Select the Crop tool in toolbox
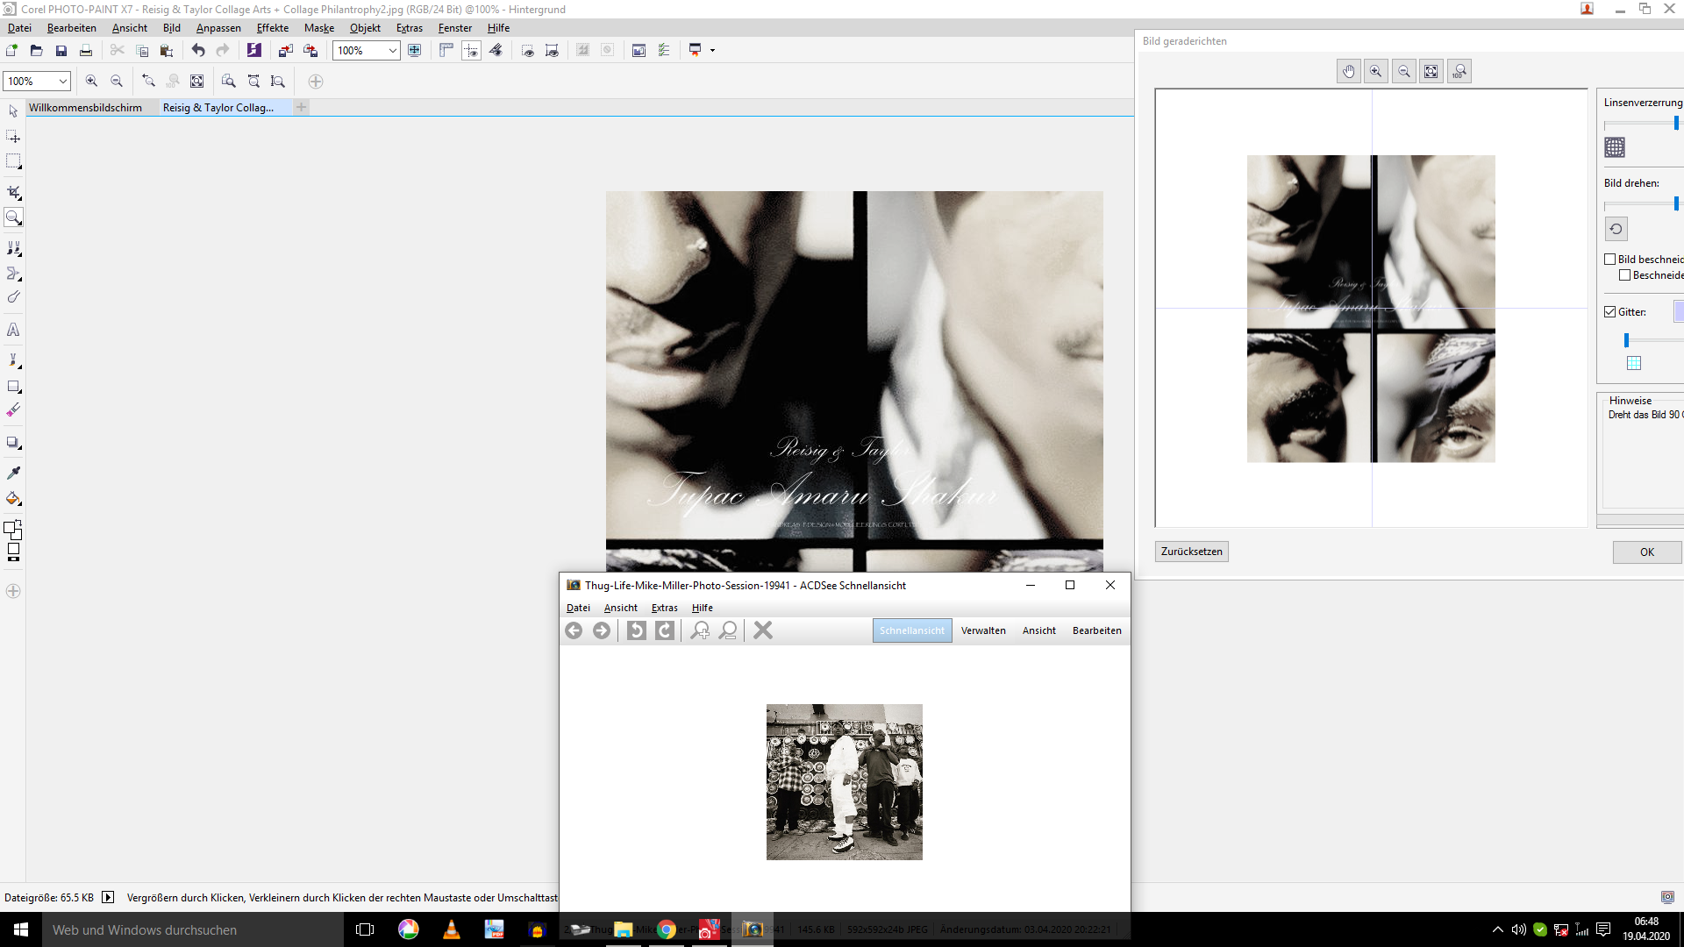Screen dimensions: 1684x947 pyautogui.click(x=13, y=192)
